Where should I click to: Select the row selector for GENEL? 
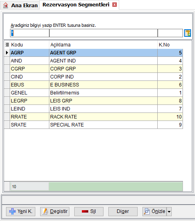pos(7,93)
